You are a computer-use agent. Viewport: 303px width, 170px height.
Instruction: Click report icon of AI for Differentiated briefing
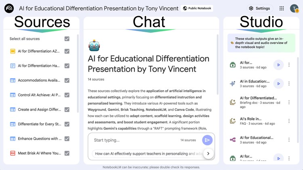coord(233,102)
